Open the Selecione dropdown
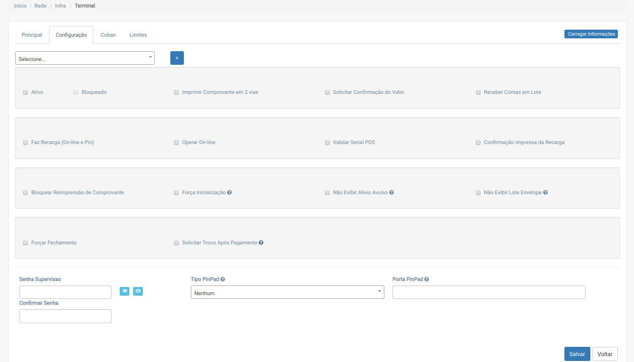The image size is (634, 362). tap(85, 58)
